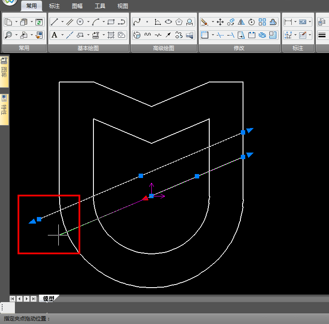
Task: Expand the Arc tool dropdown arrow
Action: [103, 22]
